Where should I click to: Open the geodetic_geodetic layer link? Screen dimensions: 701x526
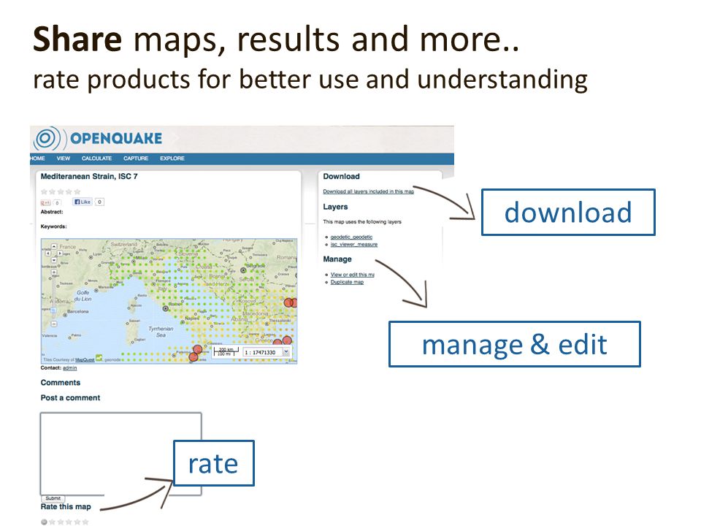coord(351,237)
